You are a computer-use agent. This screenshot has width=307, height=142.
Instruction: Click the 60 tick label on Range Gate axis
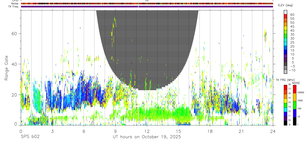tap(14, 33)
